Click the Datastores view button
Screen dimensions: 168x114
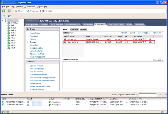[x=74, y=30]
